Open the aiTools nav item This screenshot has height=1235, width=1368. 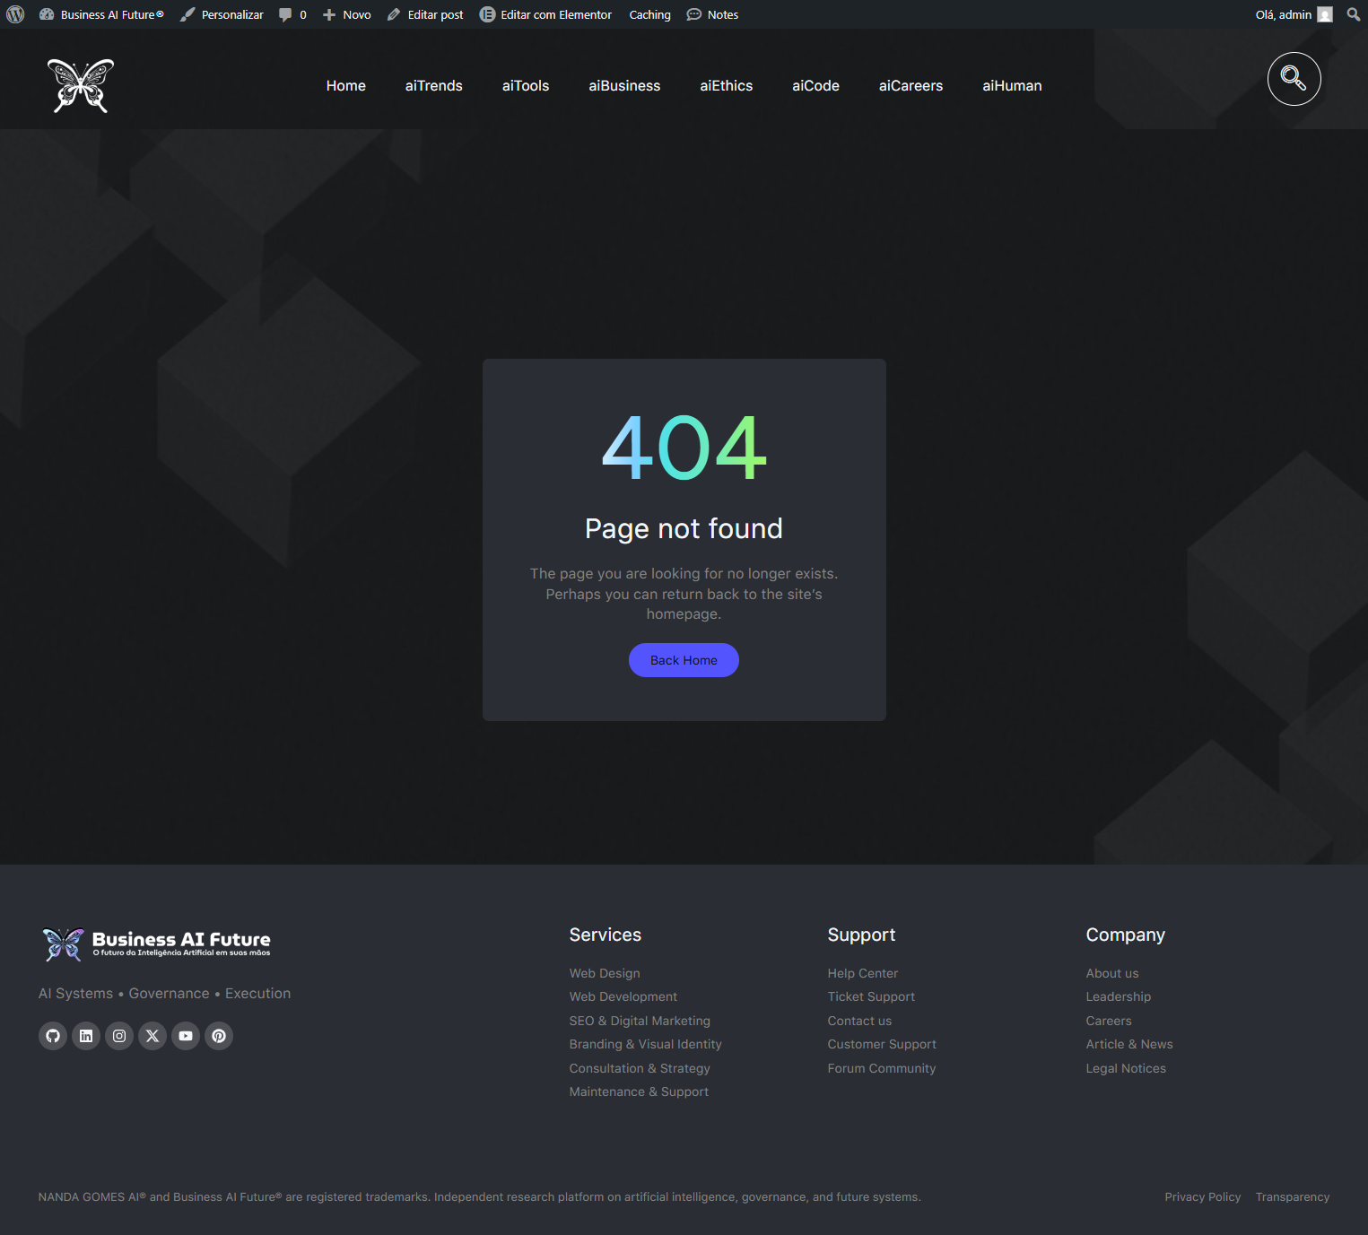tap(526, 86)
